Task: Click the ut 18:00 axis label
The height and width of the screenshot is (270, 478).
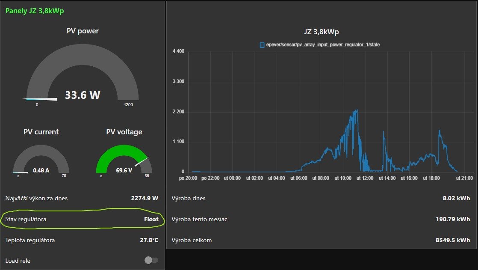Action: (431, 178)
